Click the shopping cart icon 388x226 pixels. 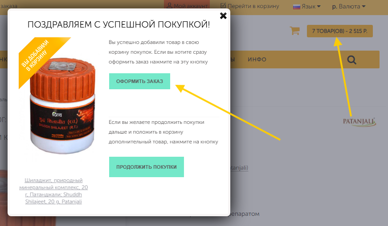(294, 31)
